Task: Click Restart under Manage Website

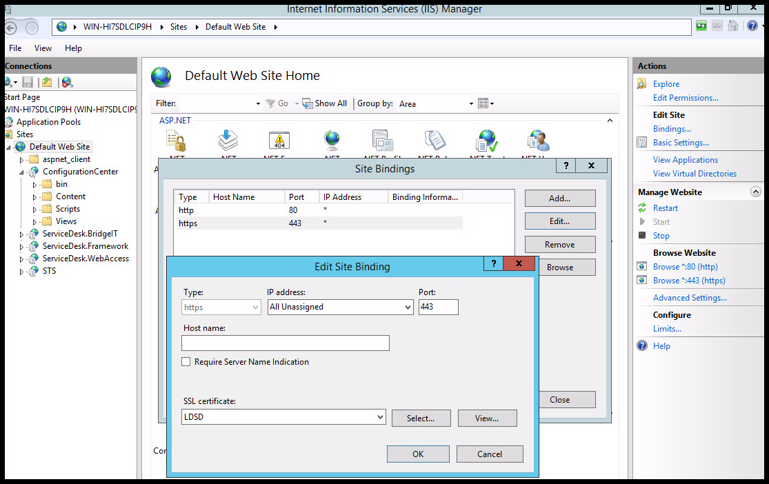Action: 665,208
